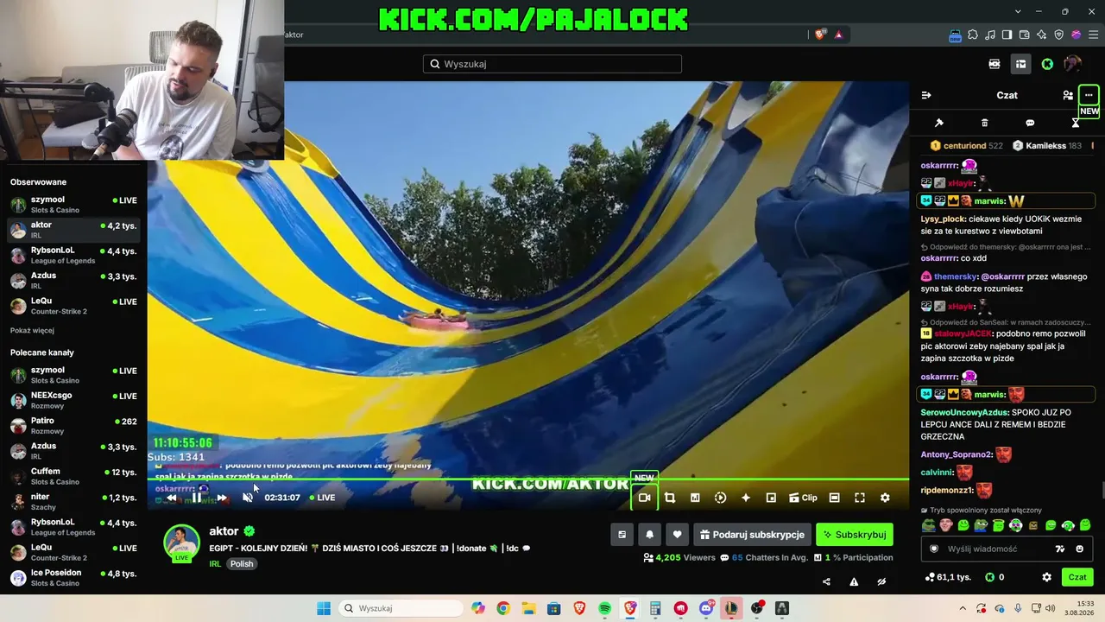1105x622 pixels.
Task: Click Podaruj subskrypcje gift button
Action: point(752,535)
